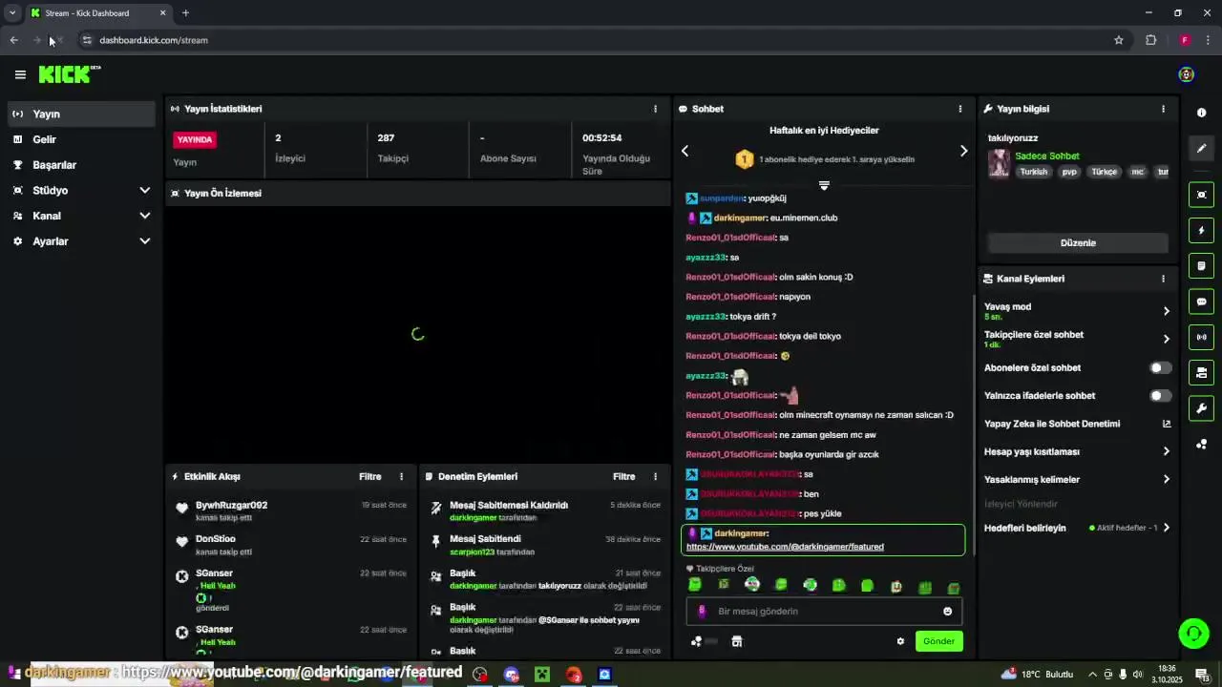Open a new browser tab
The width and height of the screenshot is (1222, 687).
pos(185,13)
